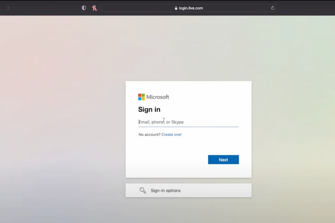
Task: Click the Email, phone, or Skype field
Action: click(x=188, y=122)
